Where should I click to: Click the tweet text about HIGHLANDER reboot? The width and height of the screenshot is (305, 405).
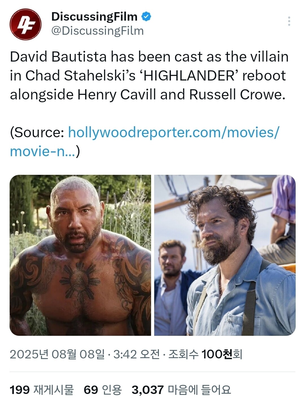click(149, 76)
